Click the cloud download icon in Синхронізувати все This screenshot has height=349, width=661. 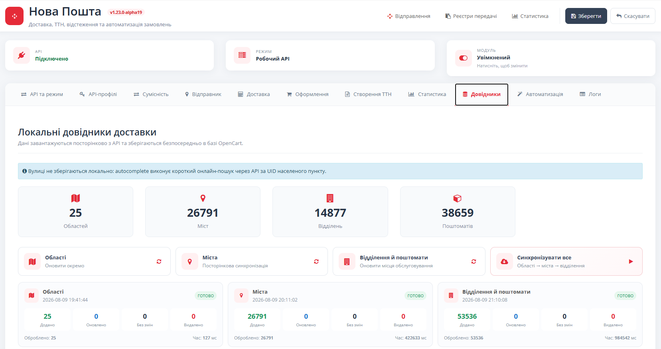click(505, 261)
